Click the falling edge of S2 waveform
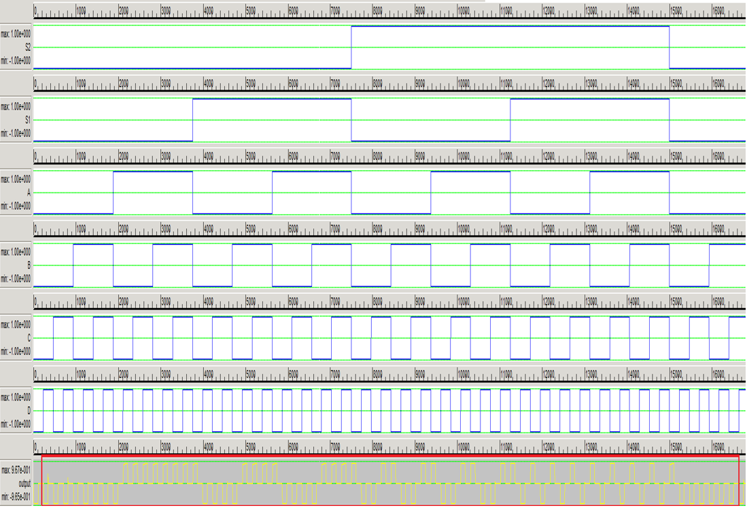747x508 pixels. [670, 48]
